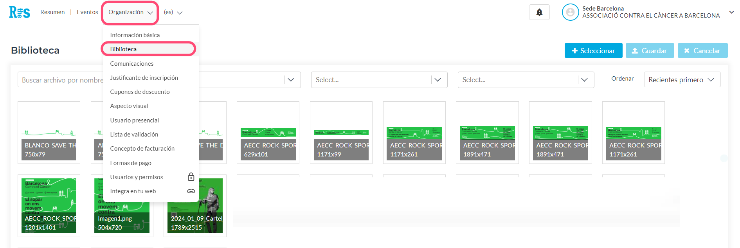The height and width of the screenshot is (248, 740).
Task: Open Cupones de descuento entry
Action: pyautogui.click(x=151, y=92)
